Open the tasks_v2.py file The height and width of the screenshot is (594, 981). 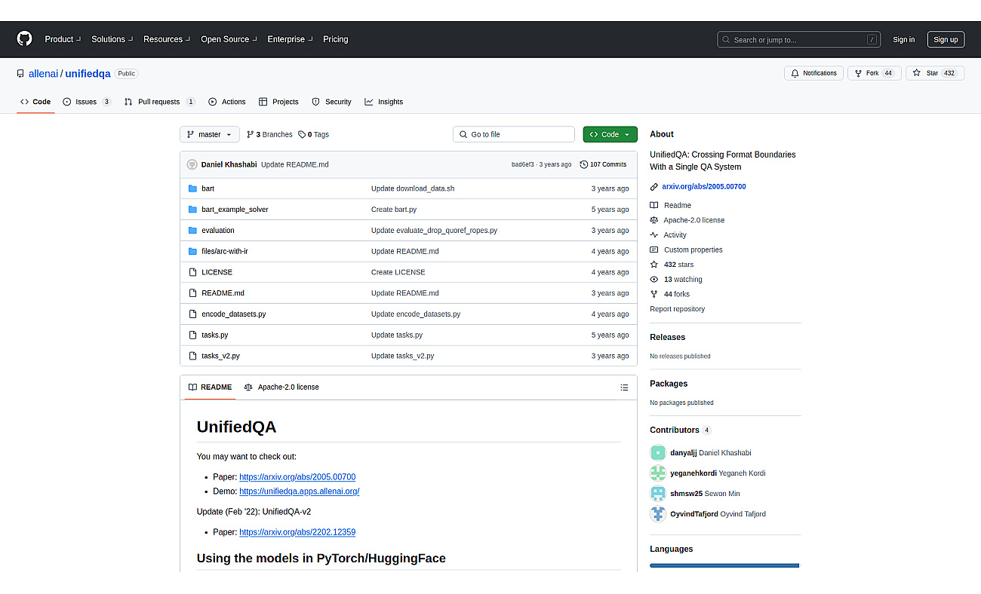tap(220, 356)
